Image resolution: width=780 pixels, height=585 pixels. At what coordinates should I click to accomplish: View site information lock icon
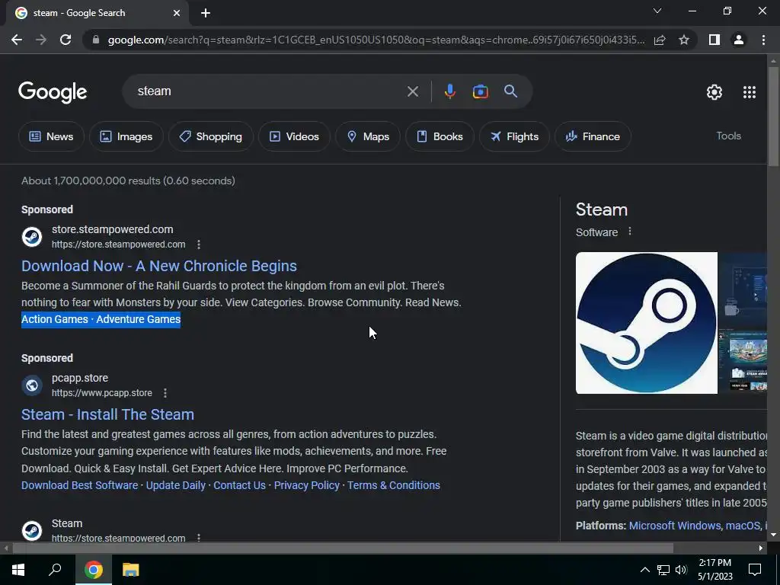coord(95,40)
